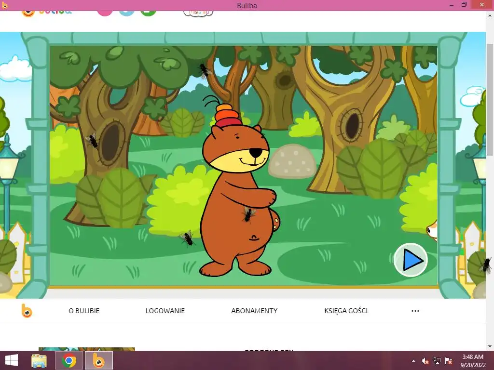Click the Buliba logo in the navigation bar
Viewport: 494px width, 370px height.
tap(27, 311)
